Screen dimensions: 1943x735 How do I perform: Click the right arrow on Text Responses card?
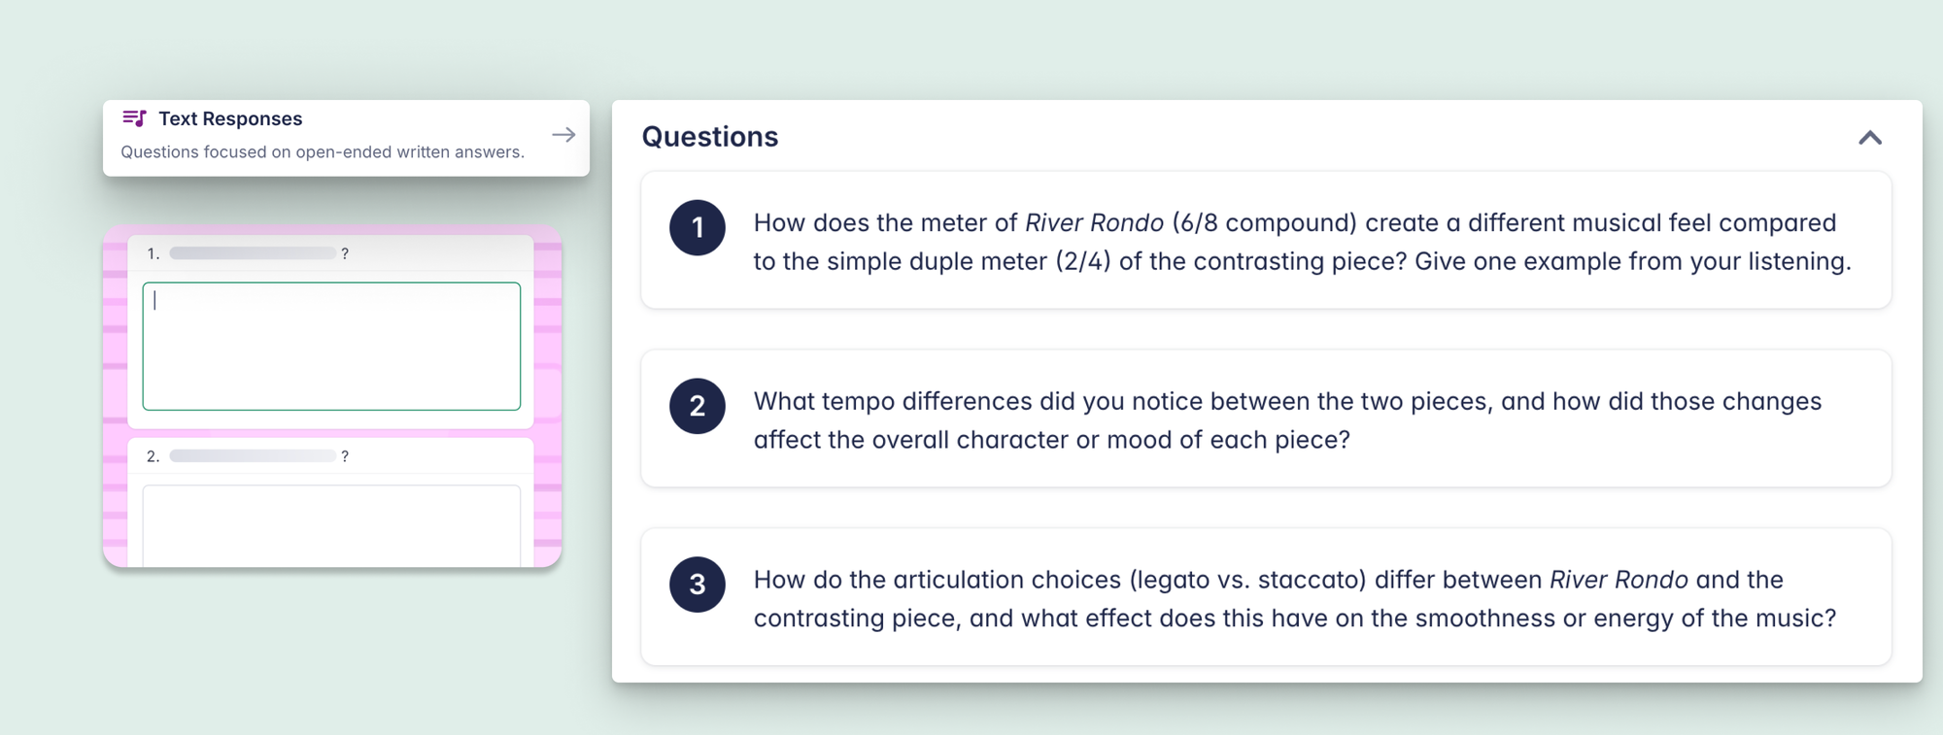(x=563, y=135)
